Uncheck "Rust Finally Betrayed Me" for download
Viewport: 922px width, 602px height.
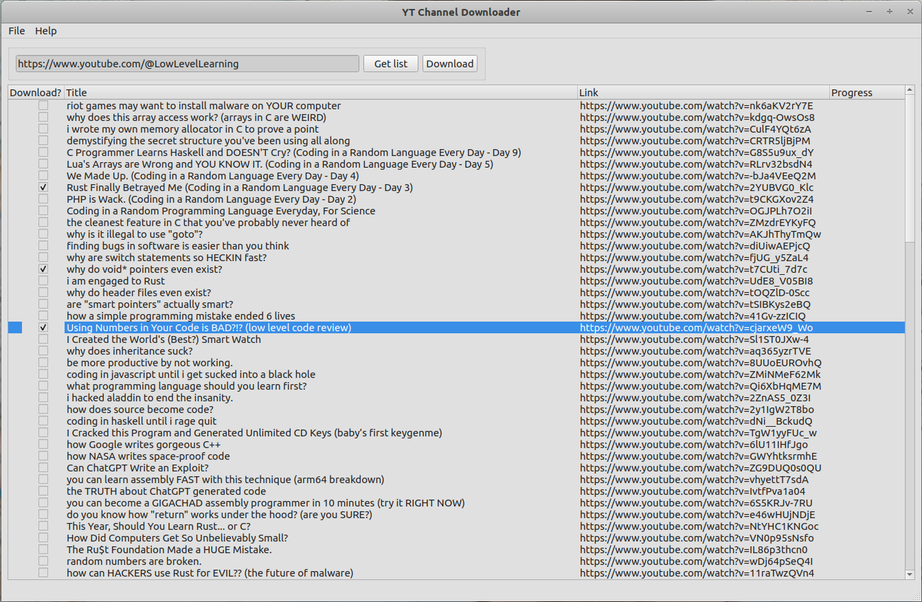click(x=43, y=187)
